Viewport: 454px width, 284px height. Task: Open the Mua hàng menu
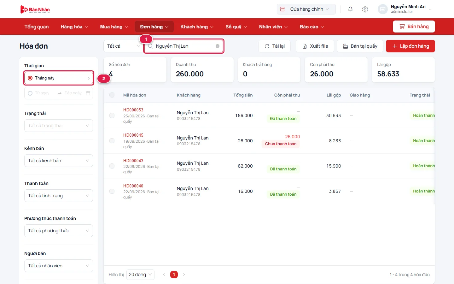(114, 27)
